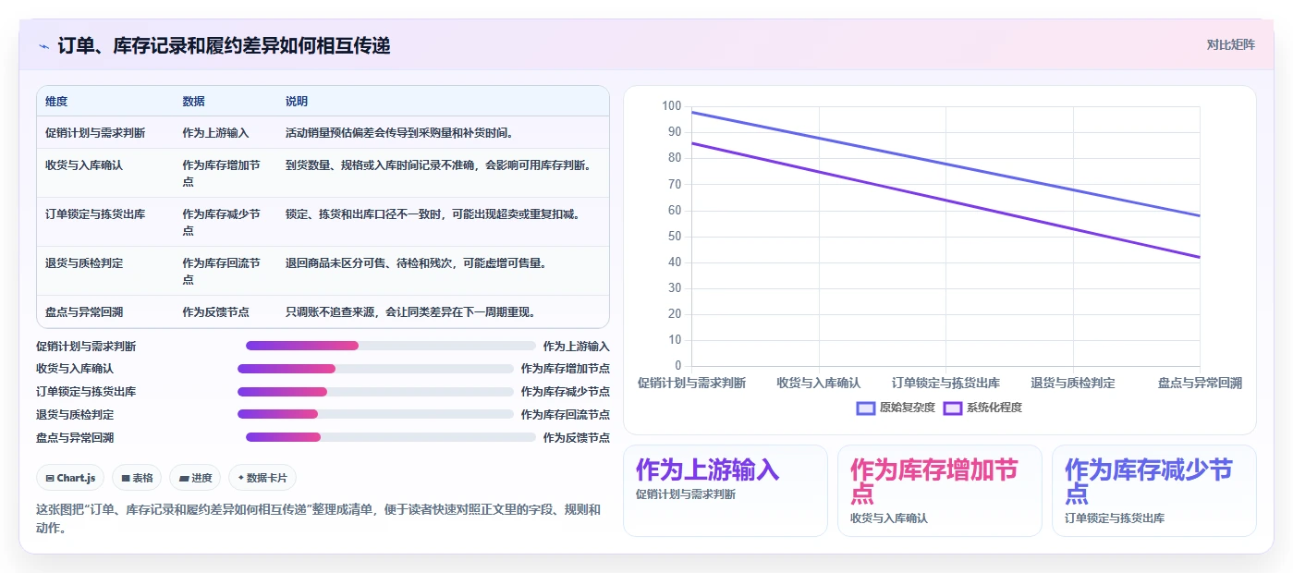The width and height of the screenshot is (1293, 573).
Task: Toggle the 原始复杂度 legend item
Action: [897, 408]
